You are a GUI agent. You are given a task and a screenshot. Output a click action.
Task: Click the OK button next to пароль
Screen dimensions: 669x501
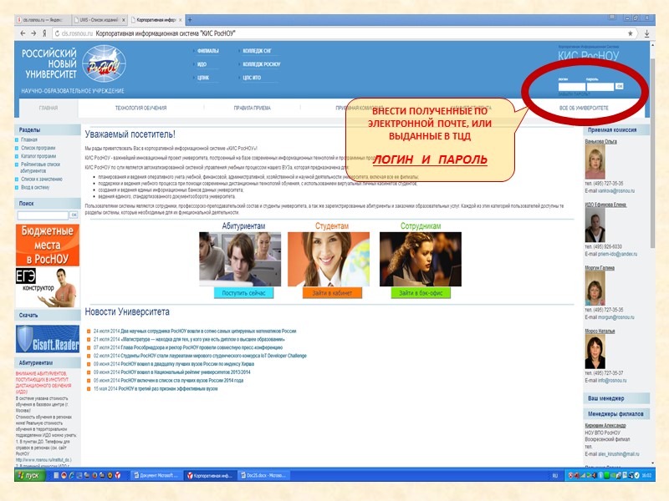point(620,86)
